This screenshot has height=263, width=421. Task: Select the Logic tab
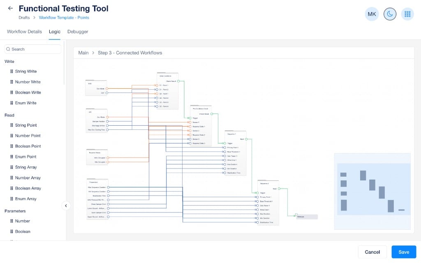[x=55, y=31]
